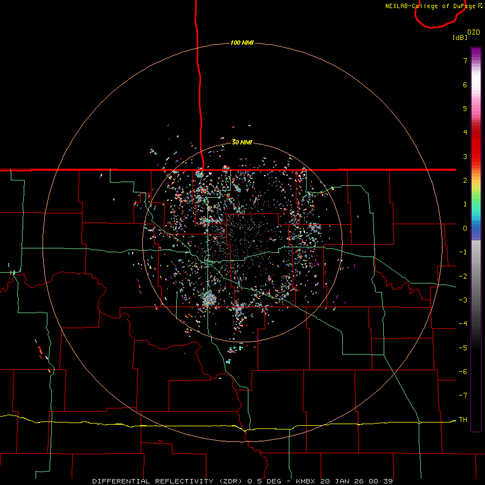This screenshot has width=485, height=485.
Task: Click the -4 value on color scale
Action: click(463, 324)
